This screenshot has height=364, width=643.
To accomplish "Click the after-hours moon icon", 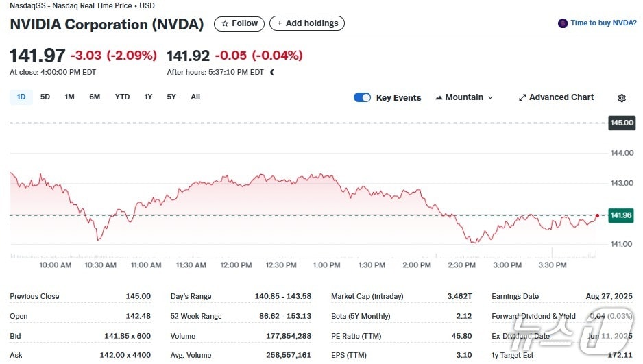I will 272,72.
